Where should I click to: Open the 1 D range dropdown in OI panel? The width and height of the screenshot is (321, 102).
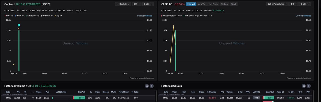click(x=294, y=4)
